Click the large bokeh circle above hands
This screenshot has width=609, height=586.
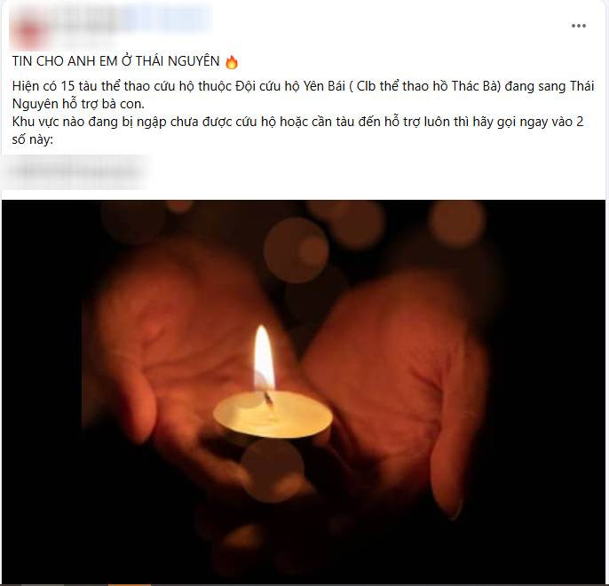pyautogui.click(x=296, y=250)
